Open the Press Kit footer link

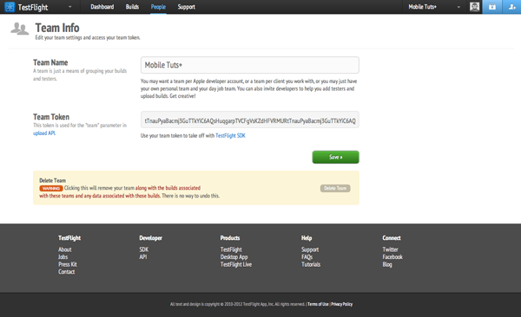(68, 264)
